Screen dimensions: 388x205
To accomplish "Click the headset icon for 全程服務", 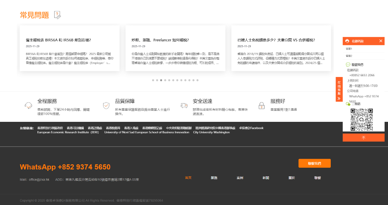I will pos(28,105).
